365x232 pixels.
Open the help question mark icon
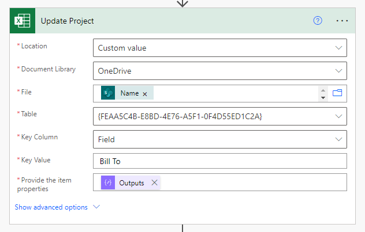click(x=318, y=21)
